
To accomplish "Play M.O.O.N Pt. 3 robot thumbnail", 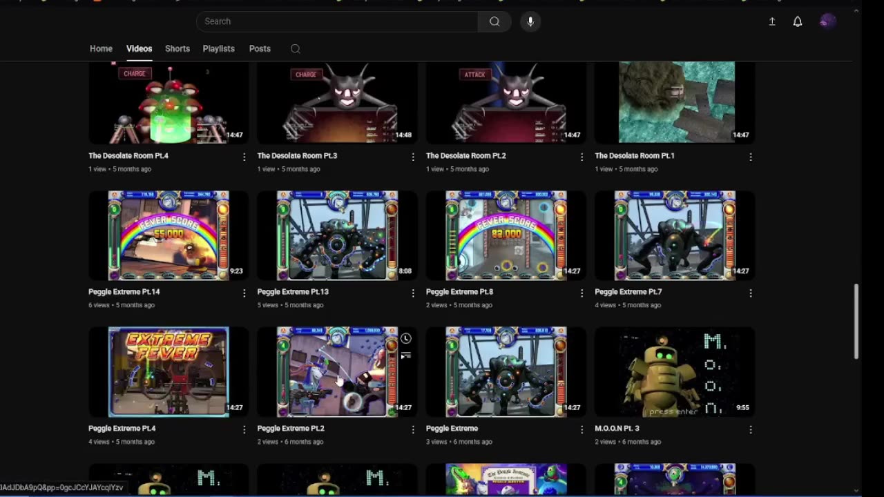I will tap(675, 372).
